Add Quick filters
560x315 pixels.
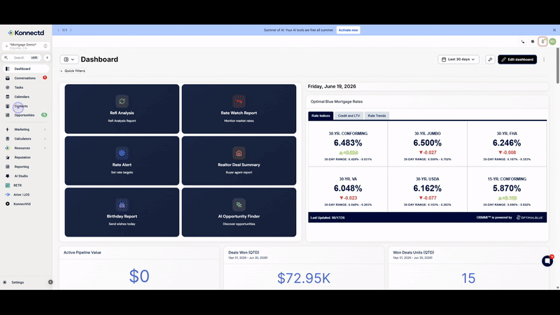[73, 71]
